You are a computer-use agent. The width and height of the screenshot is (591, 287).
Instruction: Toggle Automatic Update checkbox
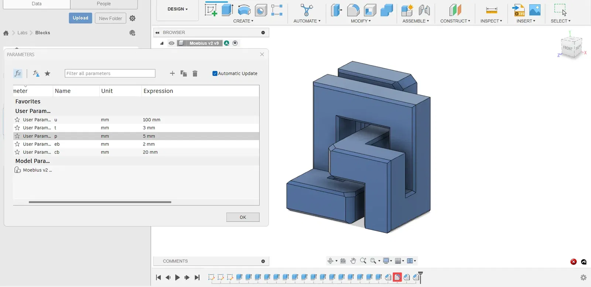(x=215, y=73)
